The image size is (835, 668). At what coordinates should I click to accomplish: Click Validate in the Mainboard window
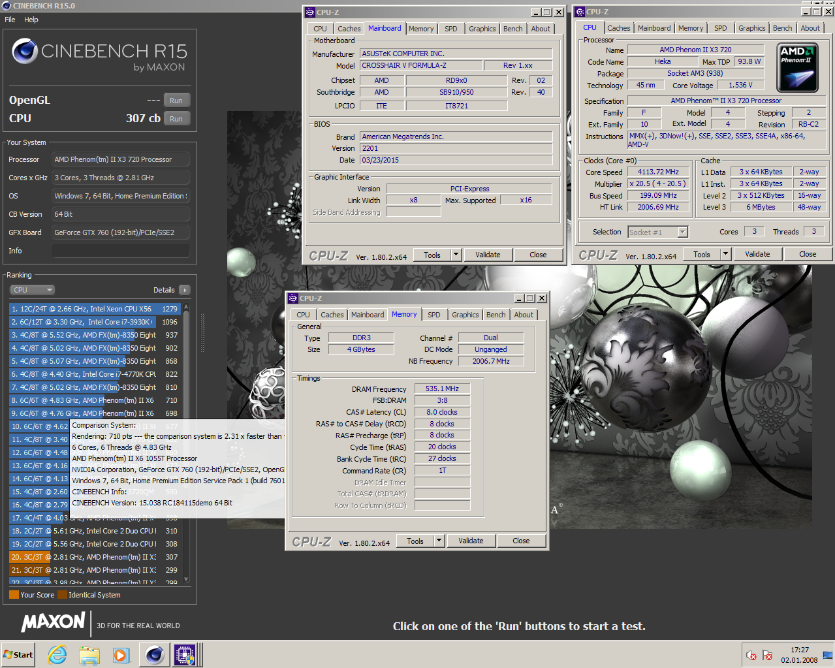pyautogui.click(x=488, y=255)
